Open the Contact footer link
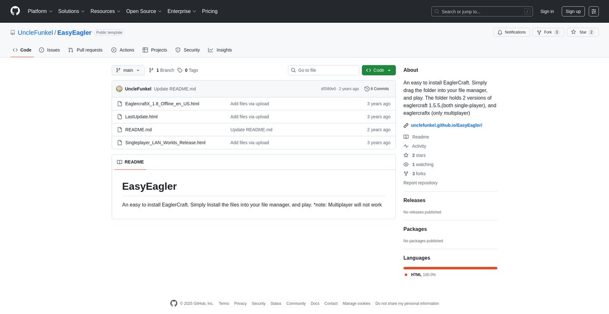The height and width of the screenshot is (314, 609). pos(331,303)
